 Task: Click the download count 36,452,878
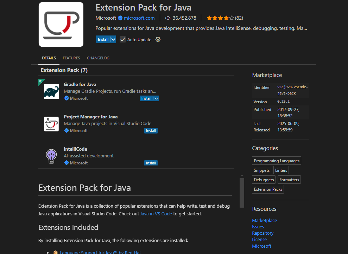pos(184,18)
